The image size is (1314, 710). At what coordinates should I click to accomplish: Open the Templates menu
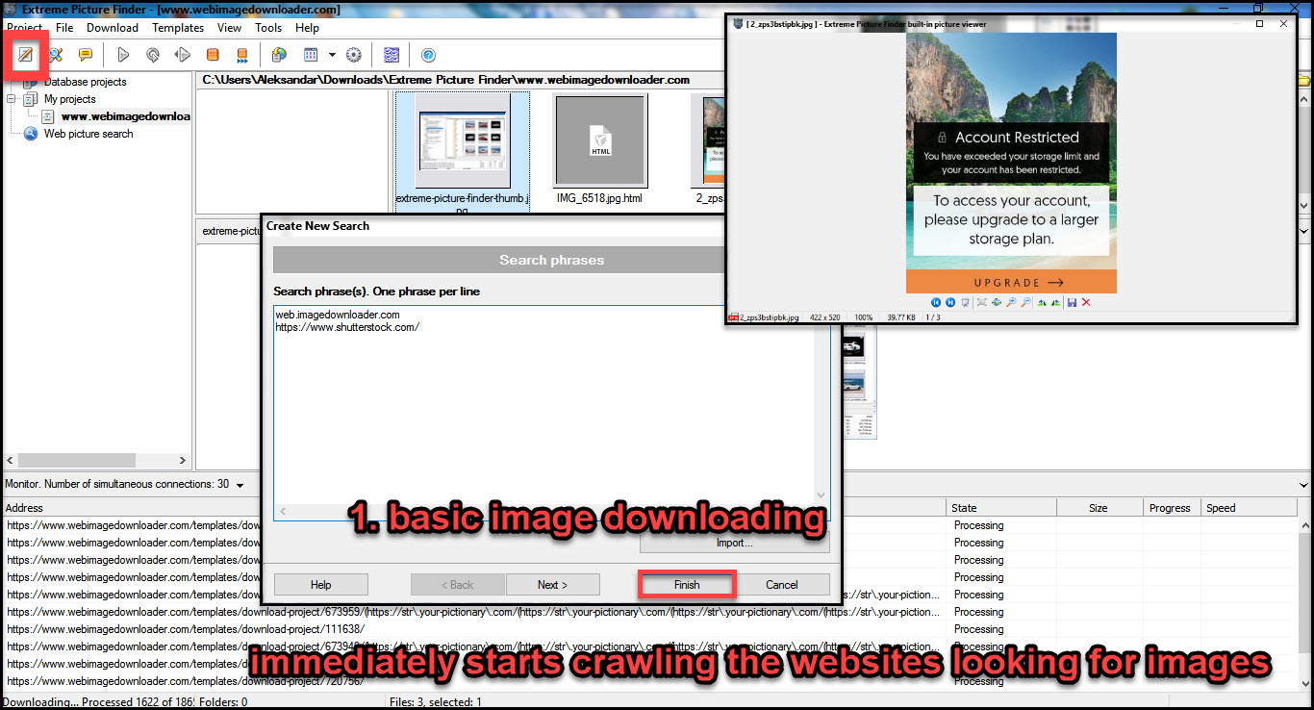(x=178, y=28)
